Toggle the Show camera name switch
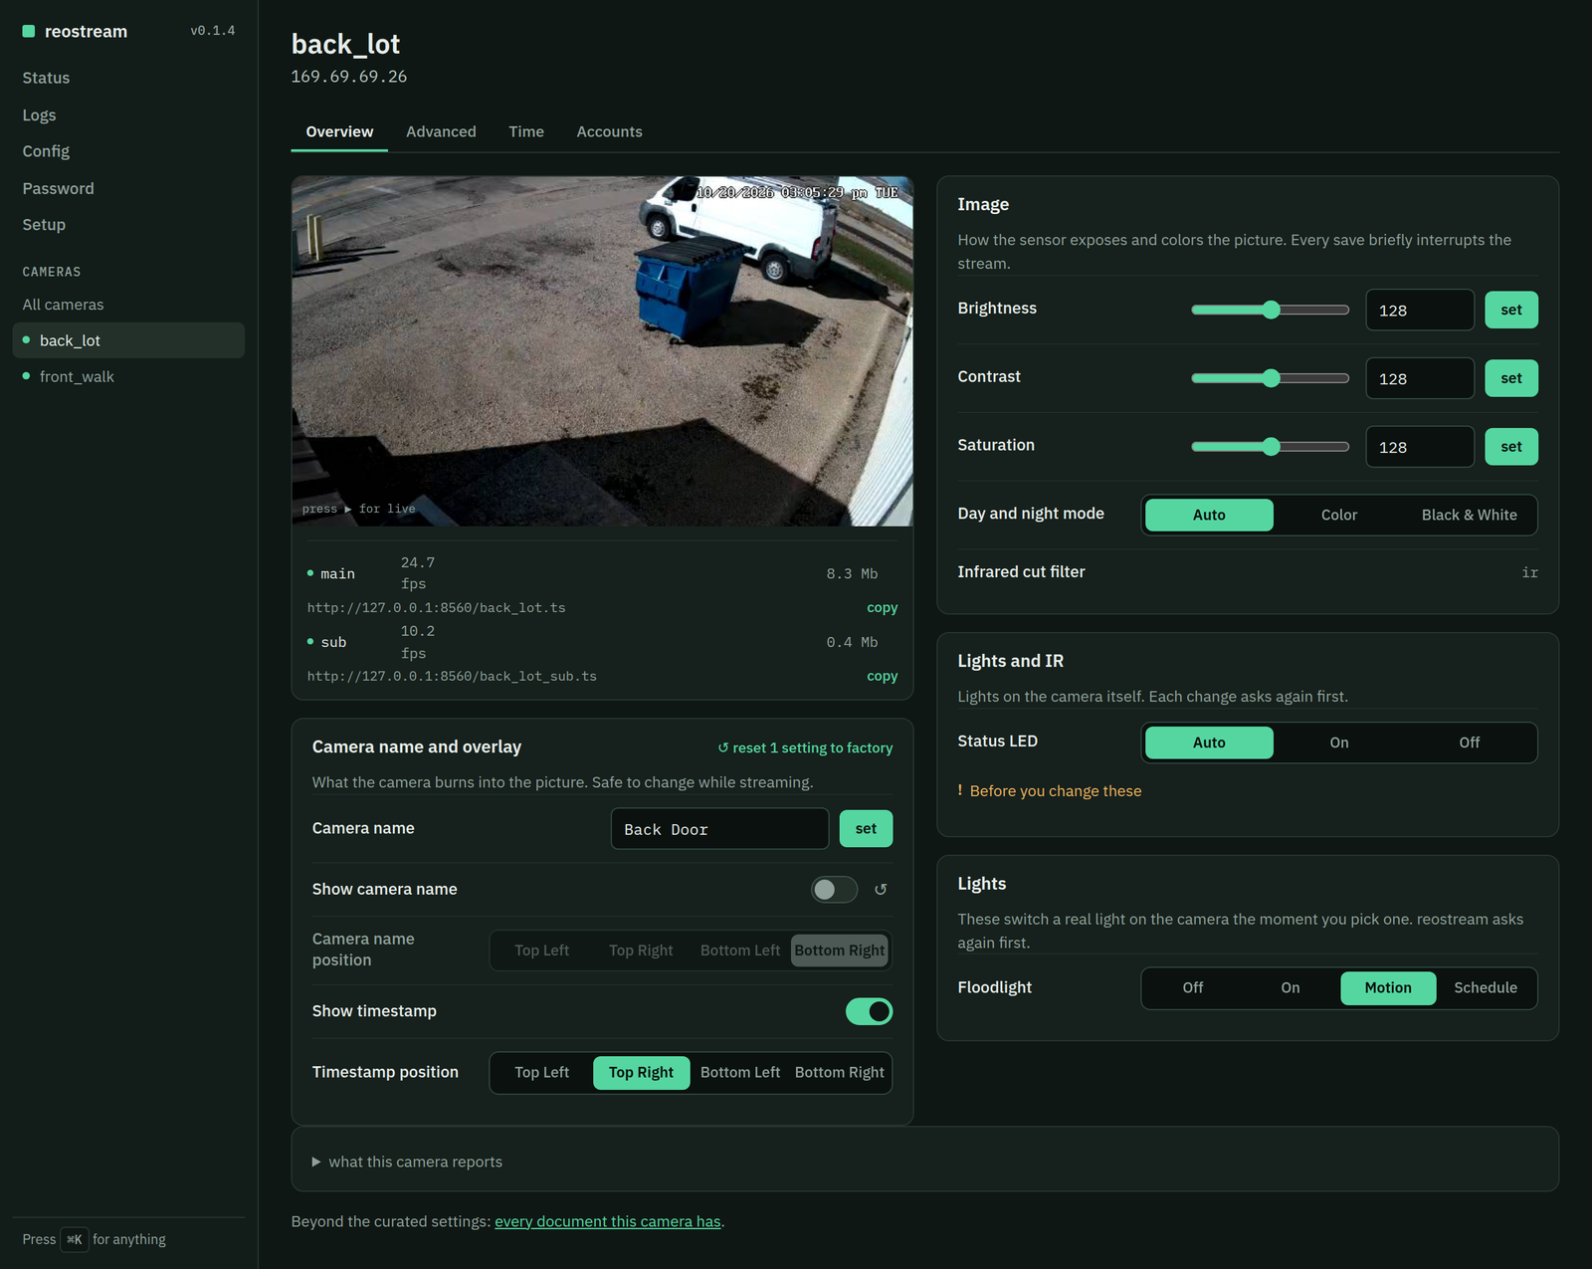The width and height of the screenshot is (1592, 1269). 834,890
